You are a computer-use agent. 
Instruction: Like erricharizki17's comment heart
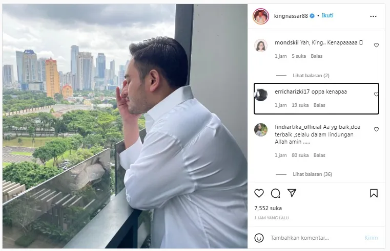[376, 94]
